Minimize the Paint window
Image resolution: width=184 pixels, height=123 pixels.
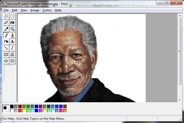pos(160,3)
